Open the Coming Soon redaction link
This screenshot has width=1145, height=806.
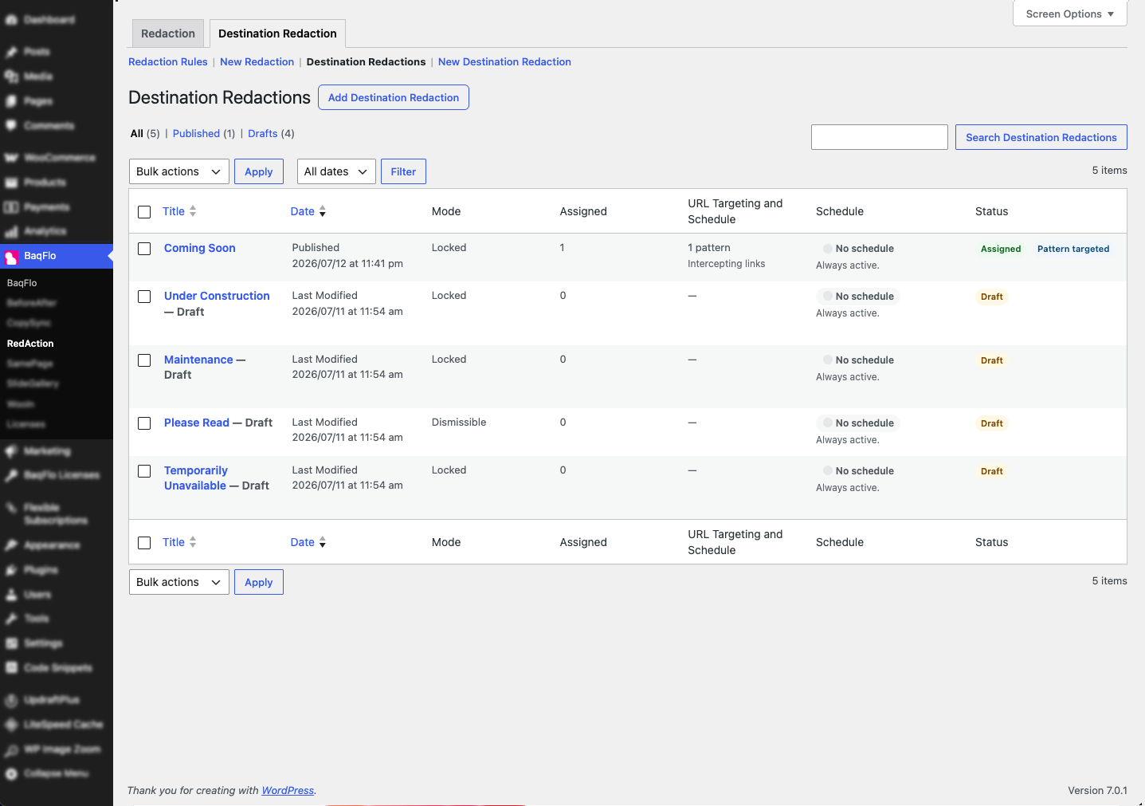(200, 248)
